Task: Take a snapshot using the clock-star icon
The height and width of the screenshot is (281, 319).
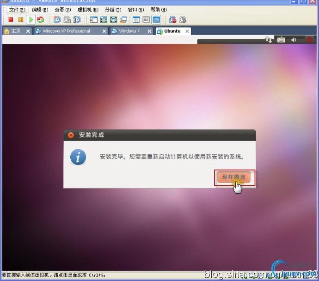Action: [x=57, y=19]
